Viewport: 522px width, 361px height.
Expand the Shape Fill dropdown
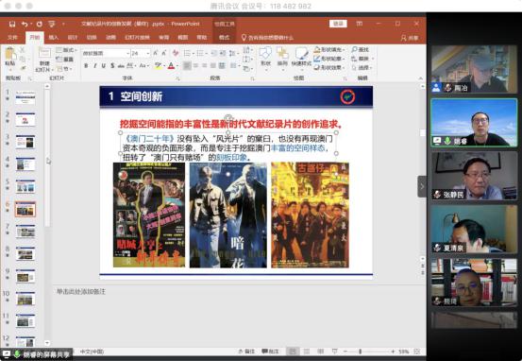[344, 50]
